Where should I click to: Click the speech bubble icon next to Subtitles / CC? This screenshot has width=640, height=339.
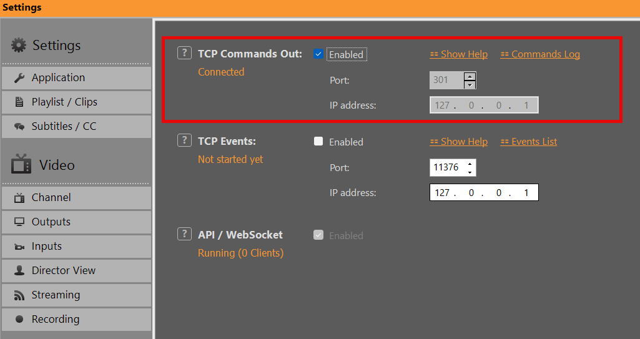19,127
